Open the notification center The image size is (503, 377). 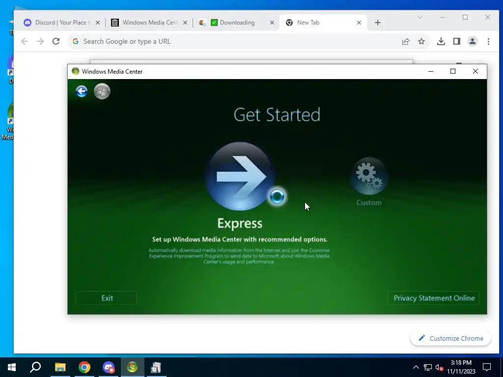click(487, 367)
